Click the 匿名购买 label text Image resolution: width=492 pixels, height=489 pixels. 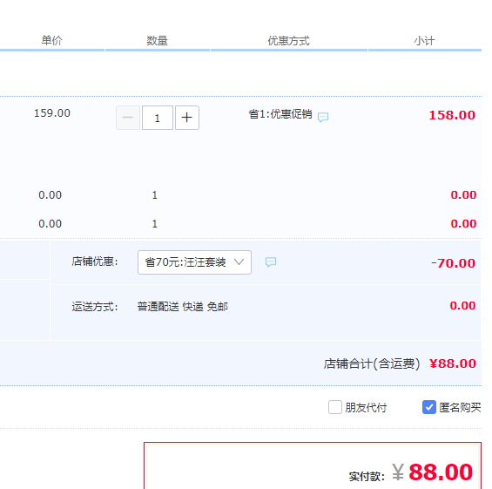pos(460,408)
